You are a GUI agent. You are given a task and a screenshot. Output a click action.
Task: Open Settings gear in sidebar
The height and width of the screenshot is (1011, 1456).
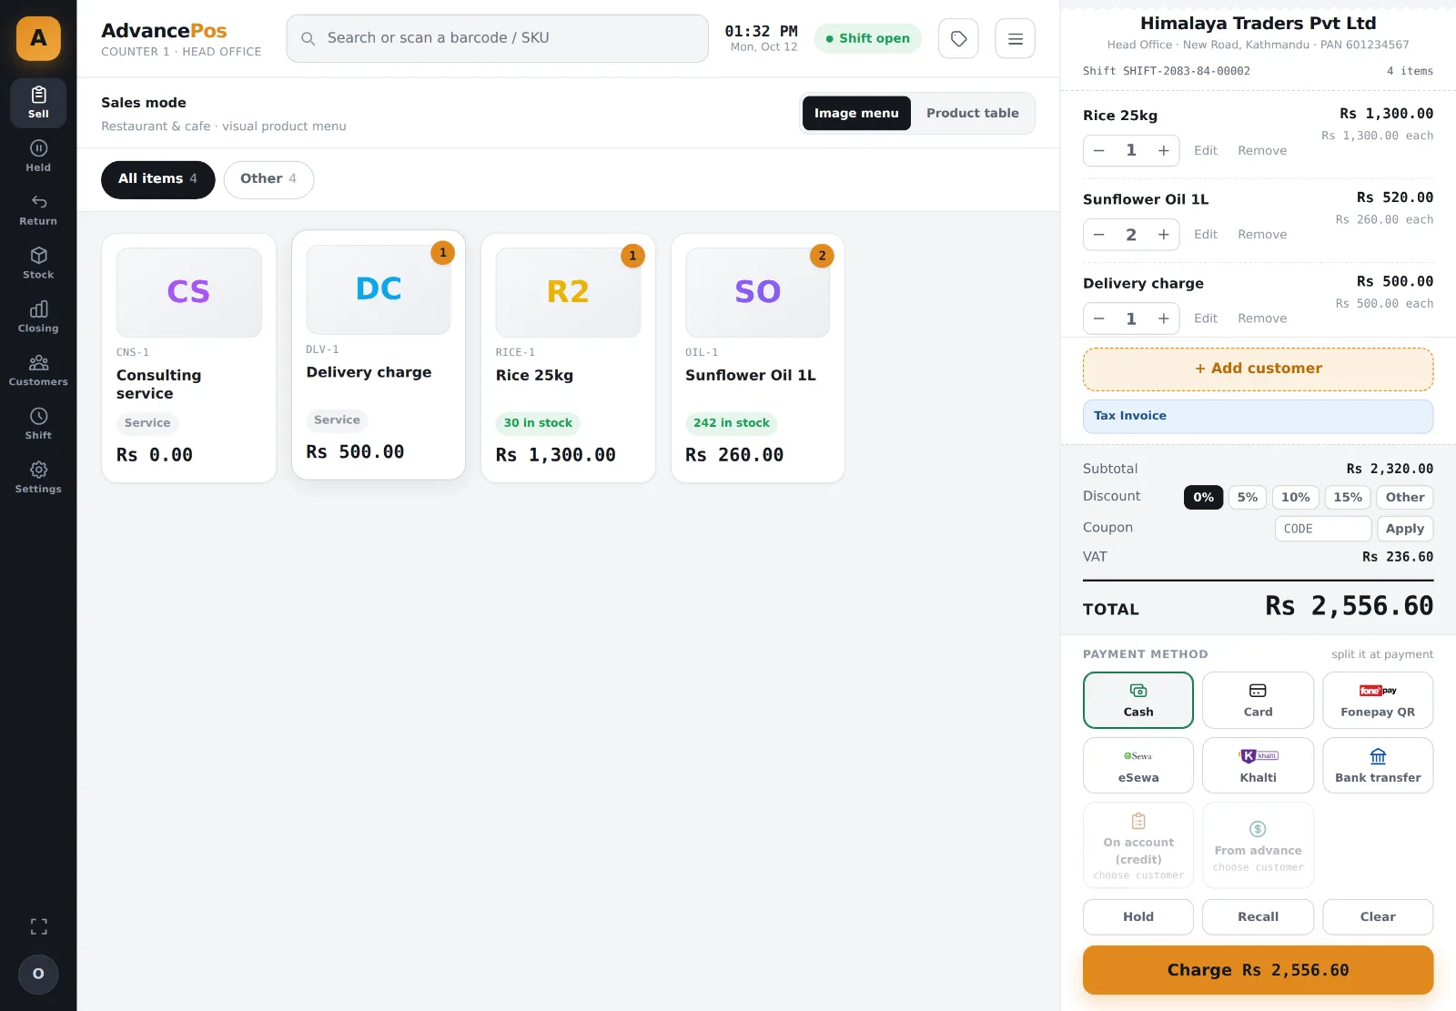pos(38,478)
